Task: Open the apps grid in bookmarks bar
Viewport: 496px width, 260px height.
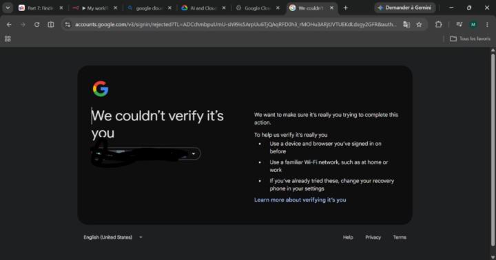Action: 8,39
